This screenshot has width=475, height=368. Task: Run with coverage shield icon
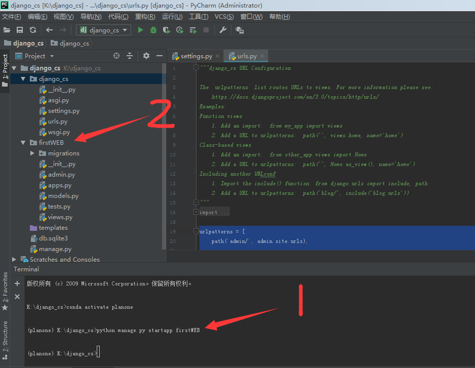coord(166,30)
